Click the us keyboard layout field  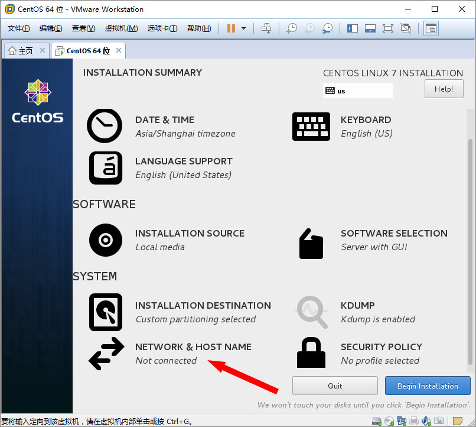pyautogui.click(x=358, y=91)
